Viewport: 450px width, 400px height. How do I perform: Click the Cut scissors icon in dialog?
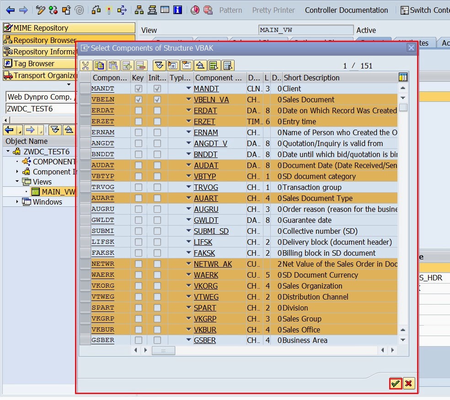(86, 66)
